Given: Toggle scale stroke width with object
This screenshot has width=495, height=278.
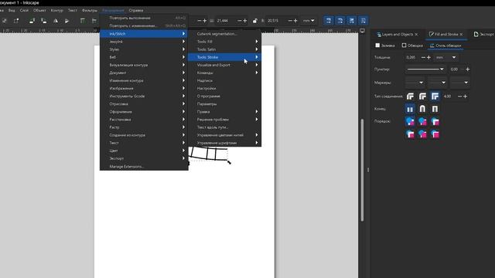Looking at the screenshot, I should (329, 21).
